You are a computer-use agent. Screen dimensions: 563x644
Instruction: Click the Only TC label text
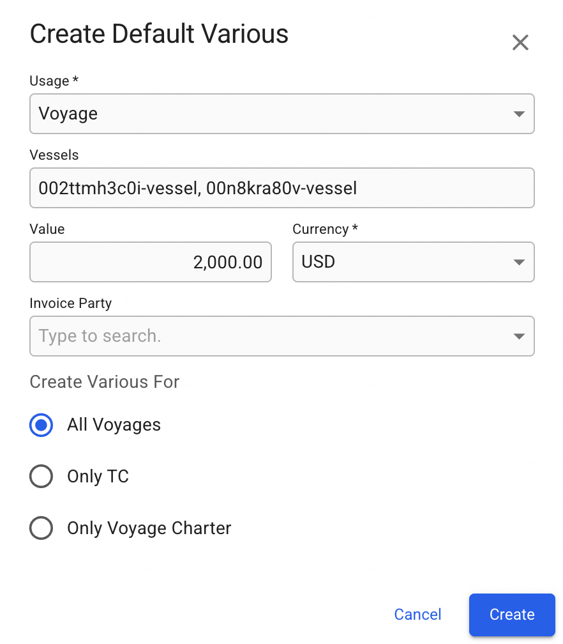click(98, 477)
